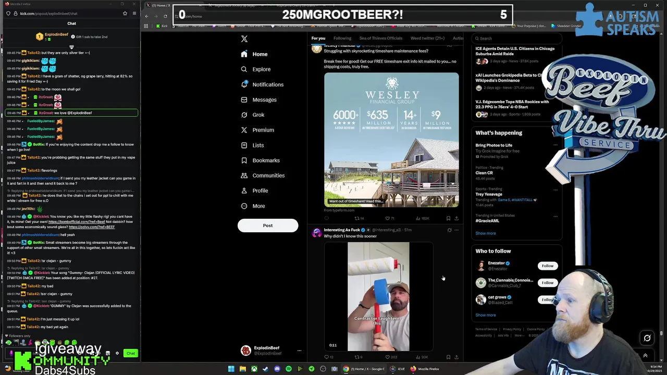Click Show more under Who to follow
The height and width of the screenshot is (375, 667).
485,315
